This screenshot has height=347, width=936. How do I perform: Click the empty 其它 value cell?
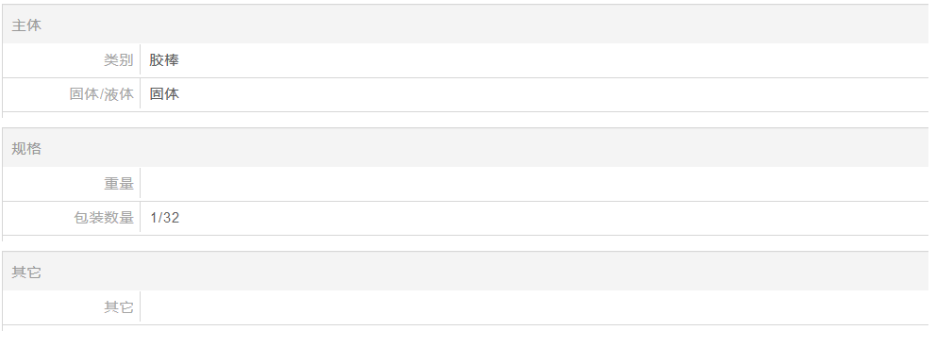[534, 307]
